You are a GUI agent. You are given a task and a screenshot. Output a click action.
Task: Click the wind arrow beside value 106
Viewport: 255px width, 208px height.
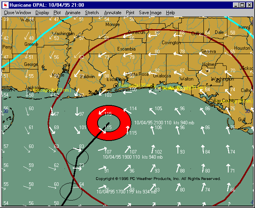tap(152, 130)
